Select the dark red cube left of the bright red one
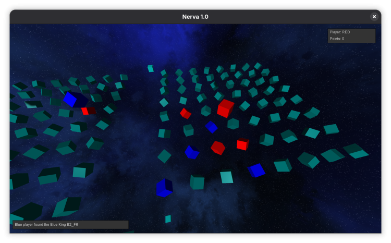The height and width of the screenshot is (243, 391). [218, 148]
